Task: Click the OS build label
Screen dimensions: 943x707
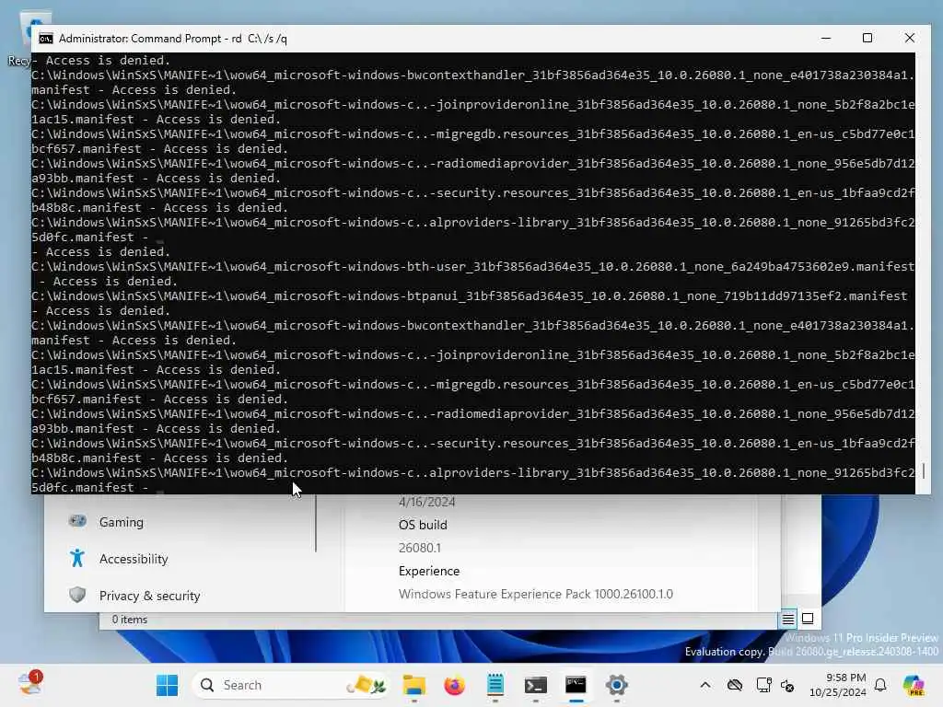Action: point(423,525)
